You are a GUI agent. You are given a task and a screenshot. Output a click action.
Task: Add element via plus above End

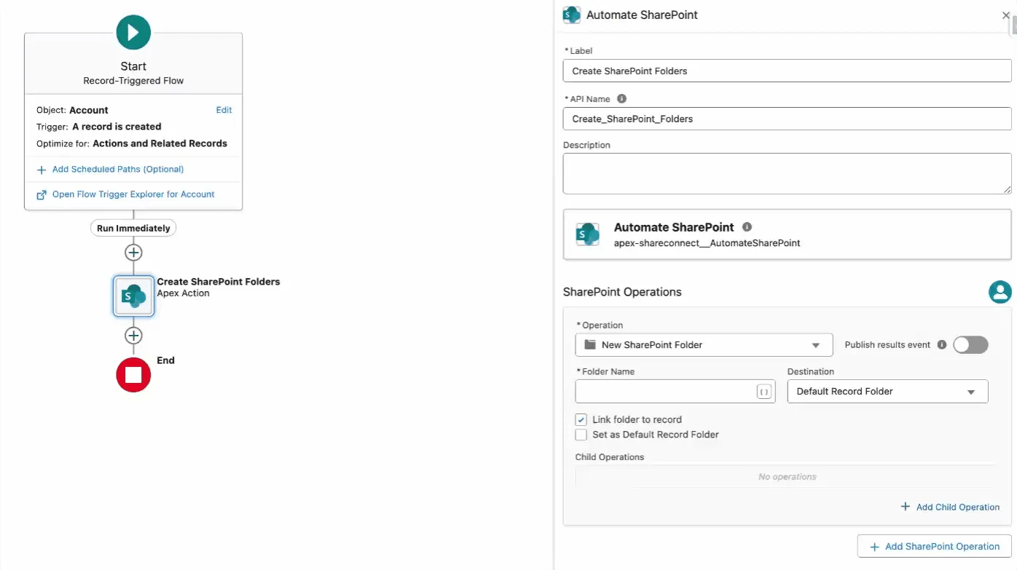133,336
